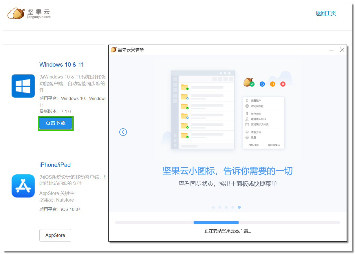Click the 正在安装坚果云客户端 status text

click(228, 231)
